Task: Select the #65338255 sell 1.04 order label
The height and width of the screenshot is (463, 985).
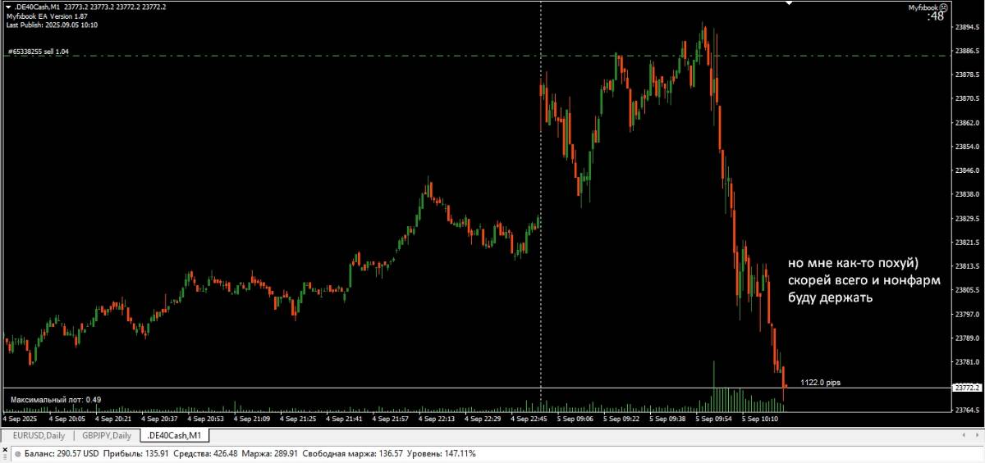Action: [38, 51]
